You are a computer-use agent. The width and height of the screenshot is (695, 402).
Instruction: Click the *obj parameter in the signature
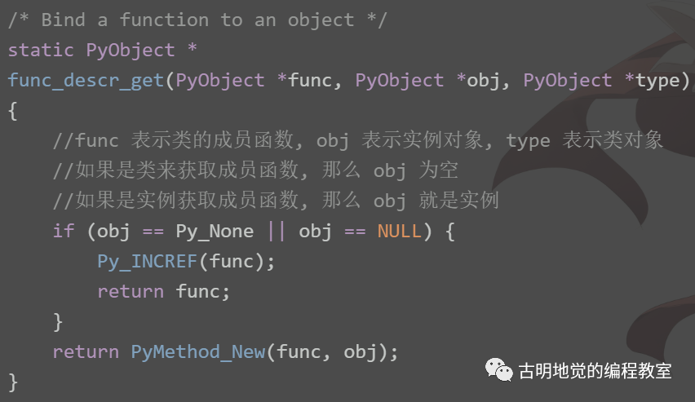478,81
